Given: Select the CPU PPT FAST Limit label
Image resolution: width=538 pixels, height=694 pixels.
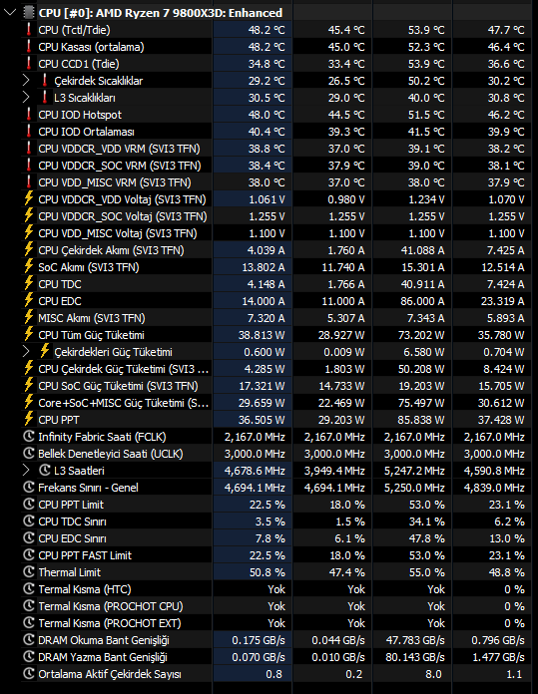Looking at the screenshot, I should pos(85,555).
